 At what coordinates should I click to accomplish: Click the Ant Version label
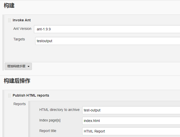(22, 29)
